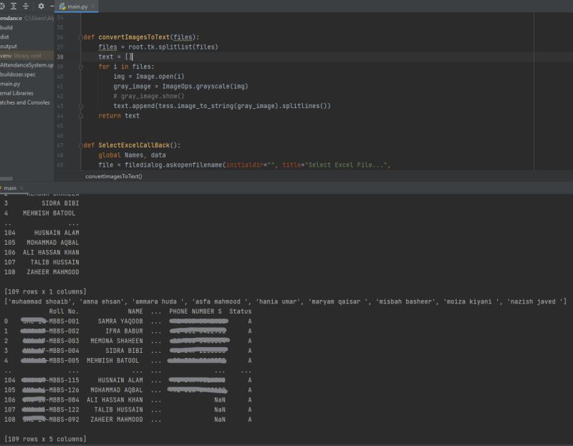Viewport: 573px width, 446px height.
Task: Click the line 'text = []' in editor
Action: (115, 57)
